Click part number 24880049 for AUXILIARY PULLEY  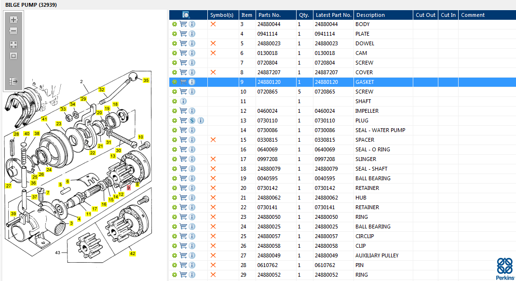coord(269,255)
